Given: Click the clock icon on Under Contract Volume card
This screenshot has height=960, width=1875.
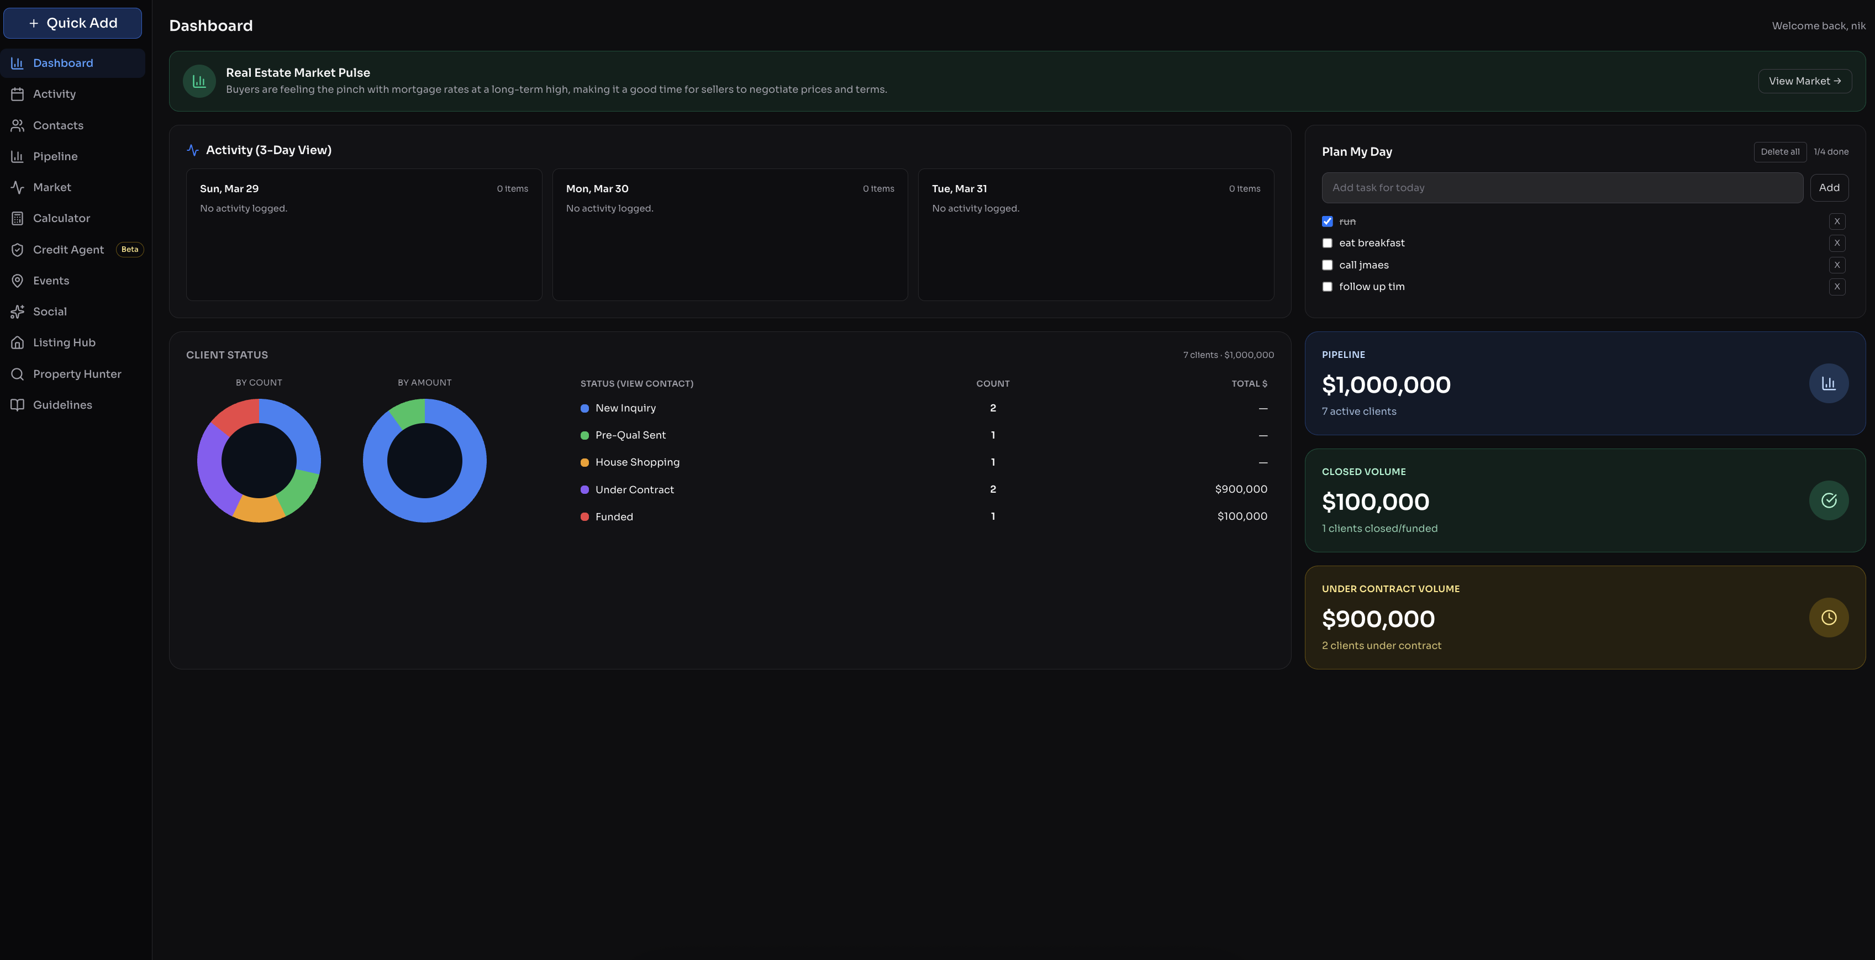Looking at the screenshot, I should 1829,617.
